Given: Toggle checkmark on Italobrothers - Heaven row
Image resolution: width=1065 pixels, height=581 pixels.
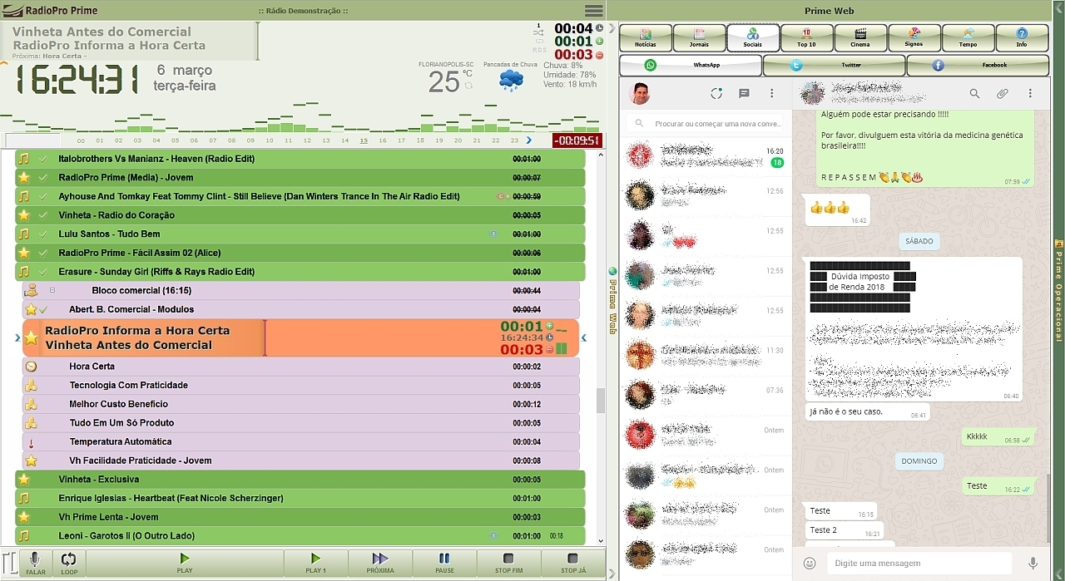Looking at the screenshot, I should (42, 159).
